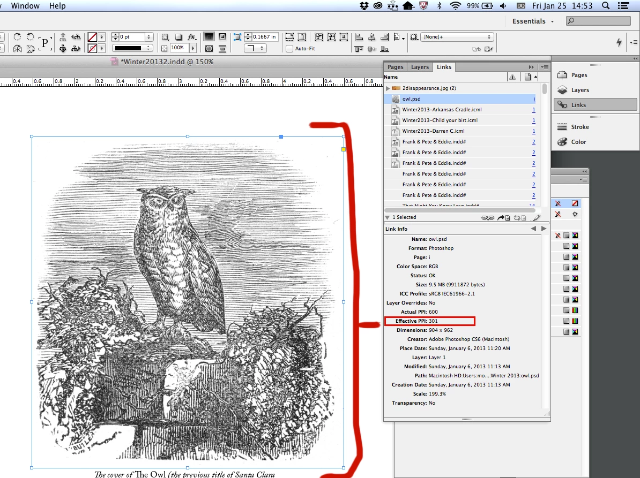Status warning column header in Links panel
Screen dimensions: 640x478
pos(512,77)
